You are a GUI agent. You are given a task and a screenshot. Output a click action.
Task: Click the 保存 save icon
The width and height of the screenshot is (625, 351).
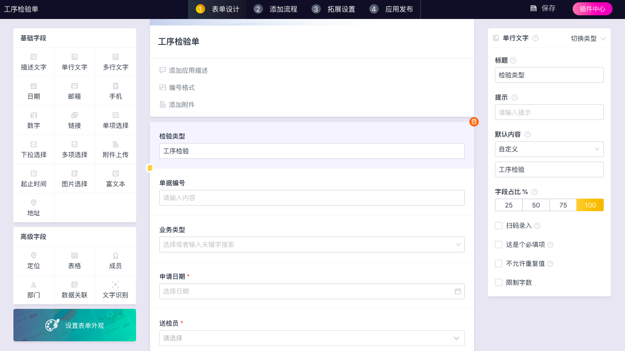(533, 8)
